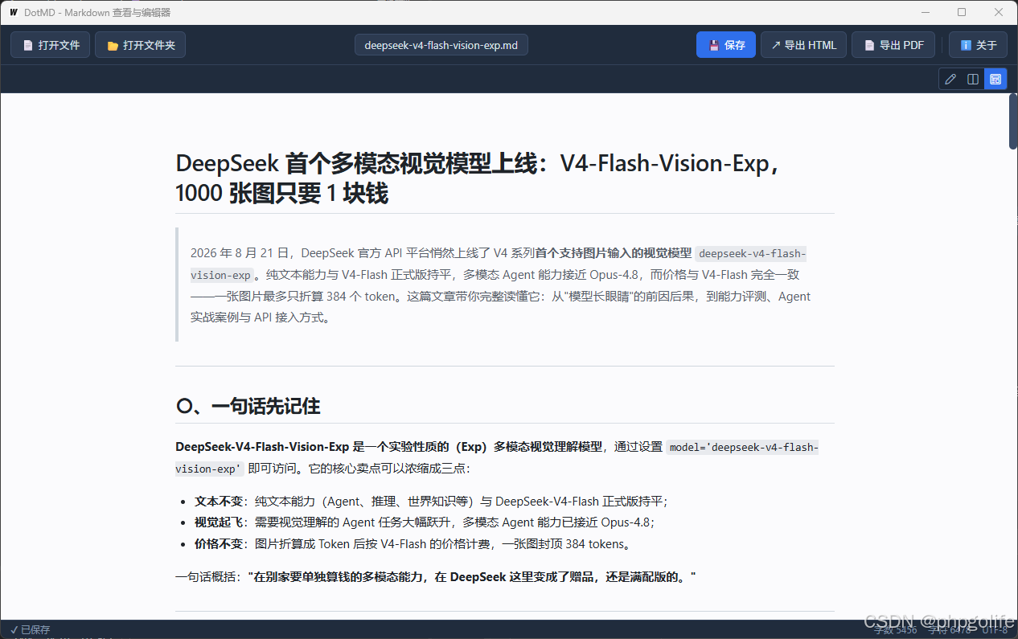Switch to edit mode pencil icon
Screen dimensions: 1018x639
(950, 79)
